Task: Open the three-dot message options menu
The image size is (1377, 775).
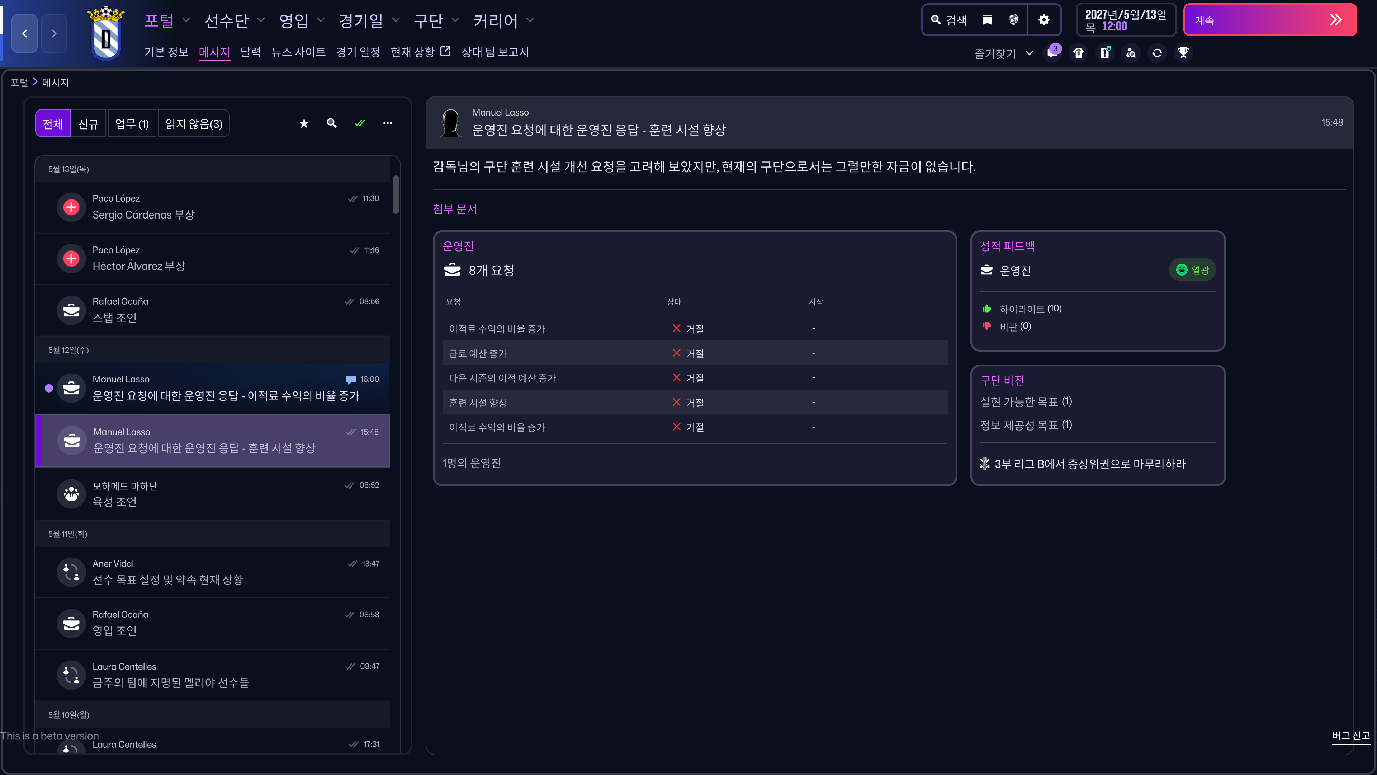Action: pyautogui.click(x=388, y=123)
